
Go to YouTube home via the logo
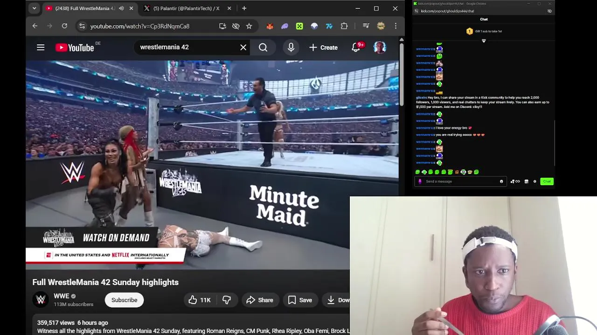click(x=75, y=47)
